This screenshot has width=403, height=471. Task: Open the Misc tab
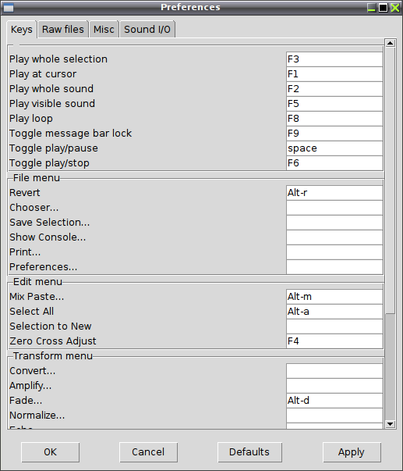pos(104,30)
